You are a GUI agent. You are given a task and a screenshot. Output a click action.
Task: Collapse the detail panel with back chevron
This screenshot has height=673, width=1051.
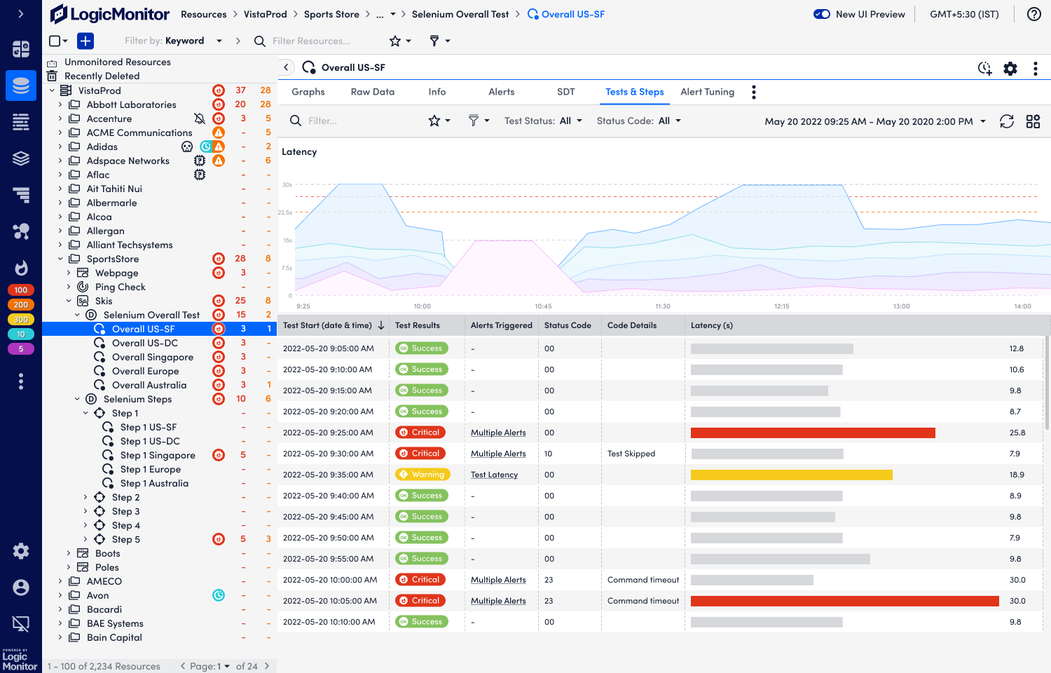coord(286,67)
